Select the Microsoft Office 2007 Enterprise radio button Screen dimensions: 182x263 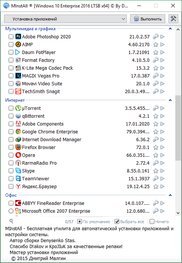[11, 211]
